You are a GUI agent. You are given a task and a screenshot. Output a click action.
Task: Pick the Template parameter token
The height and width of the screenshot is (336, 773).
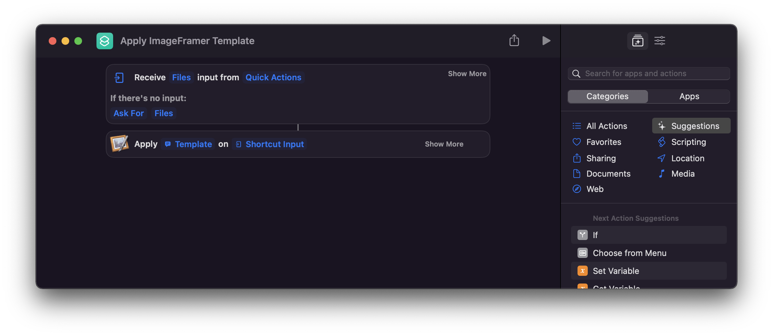[188, 144]
